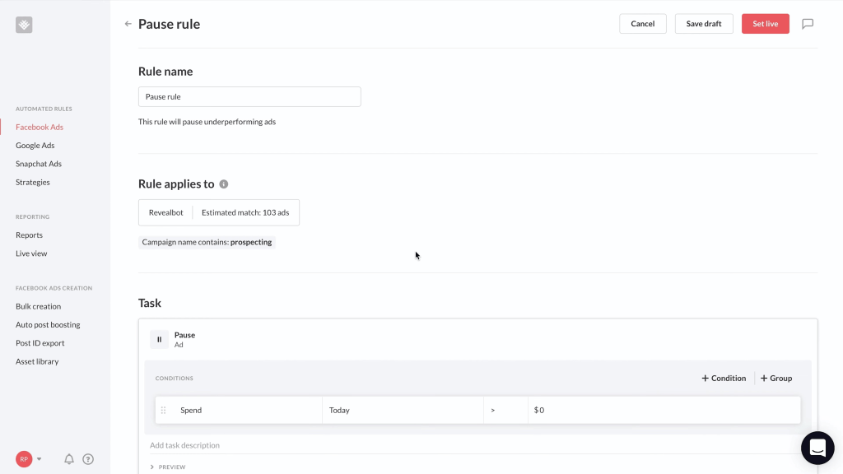
Task: Open the comments speech bubble icon
Action: [x=808, y=24]
